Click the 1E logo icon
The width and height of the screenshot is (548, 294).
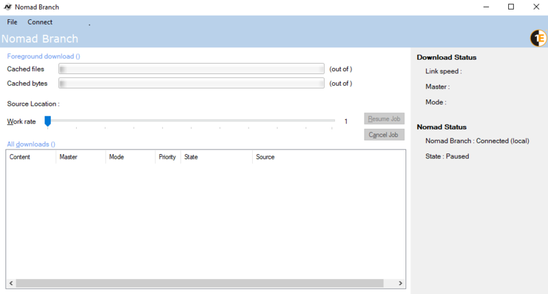click(x=538, y=38)
